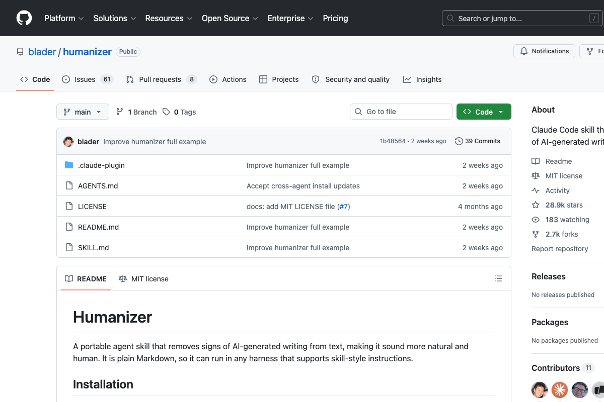Open the docs: add MIT LICENSE file commit

(291, 207)
